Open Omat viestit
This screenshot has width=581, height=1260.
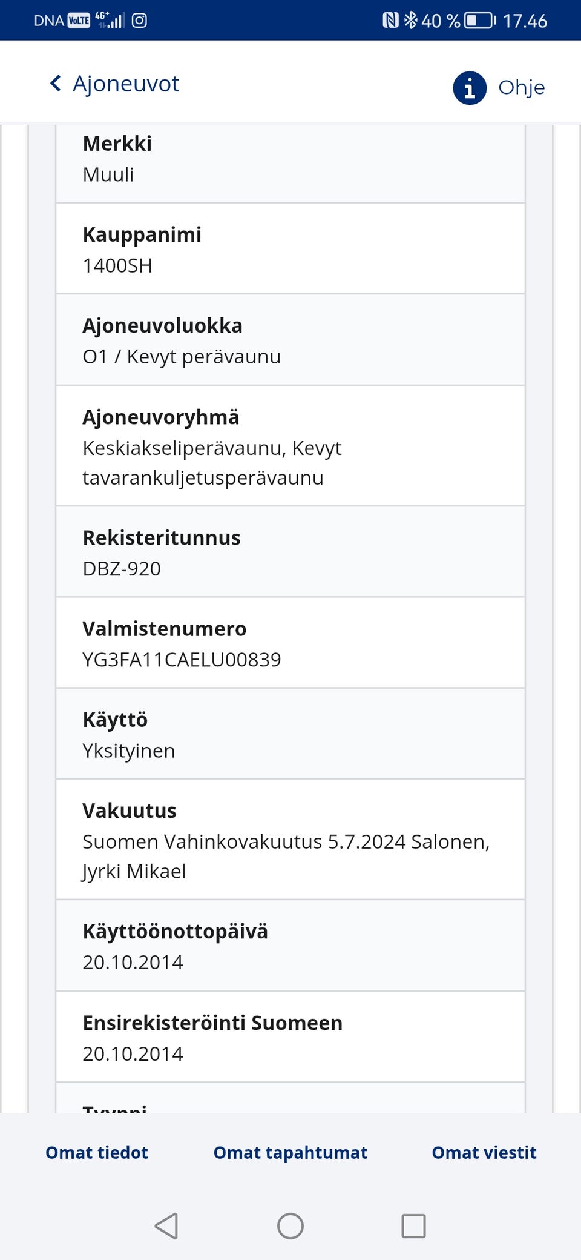pos(484,1152)
